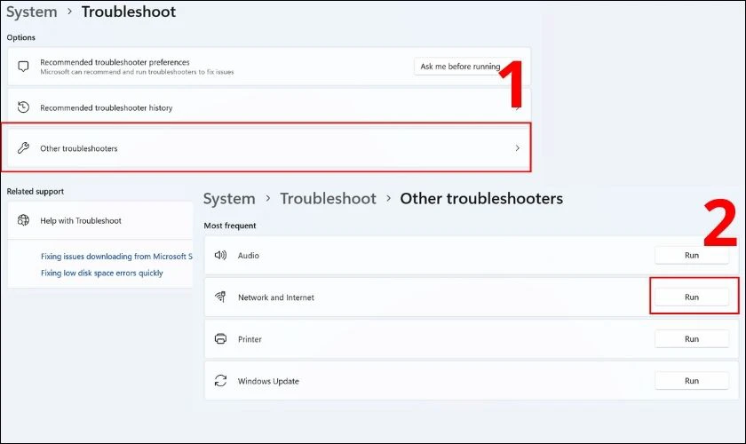Click the Audio label

[249, 256]
